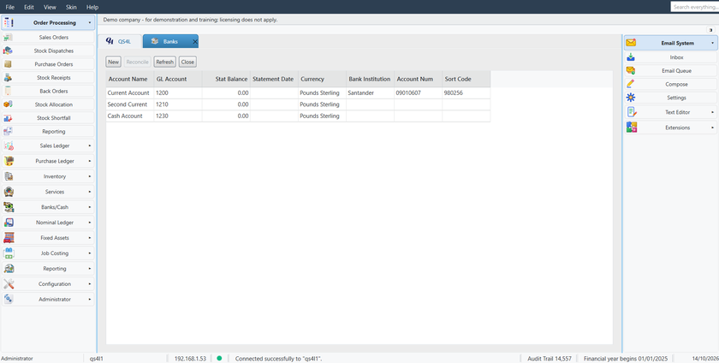Viewport: 719px width, 363px height.
Task: Click the Purchase Ledger icon
Action: (9, 161)
